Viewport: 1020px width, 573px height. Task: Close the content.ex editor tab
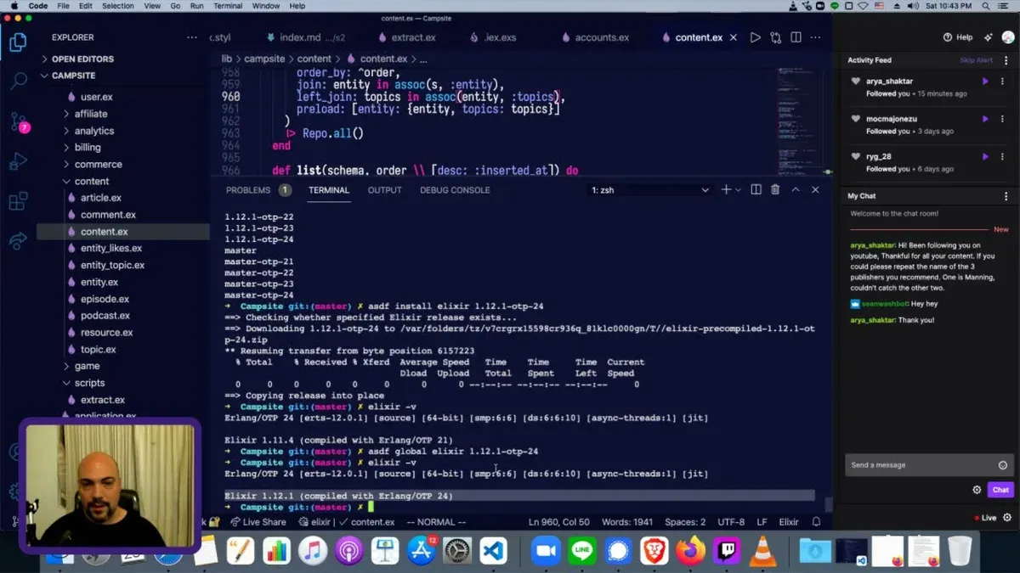[734, 37]
